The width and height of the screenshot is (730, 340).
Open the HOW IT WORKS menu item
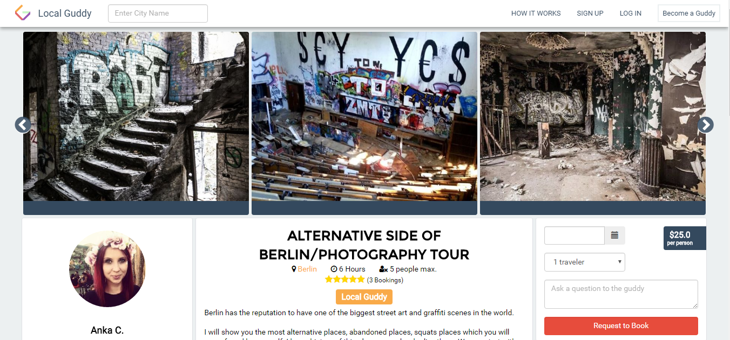coord(536,13)
